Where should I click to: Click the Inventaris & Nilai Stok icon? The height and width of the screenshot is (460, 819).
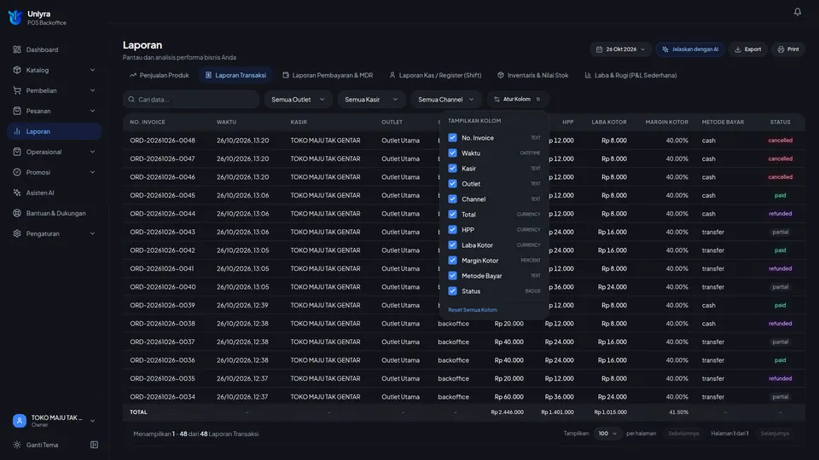coord(501,75)
